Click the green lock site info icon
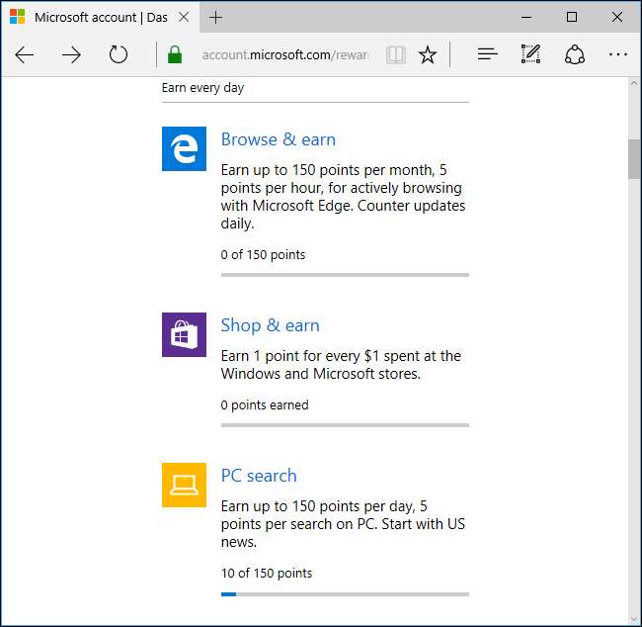Viewport: 642px width, 627px height. point(175,55)
